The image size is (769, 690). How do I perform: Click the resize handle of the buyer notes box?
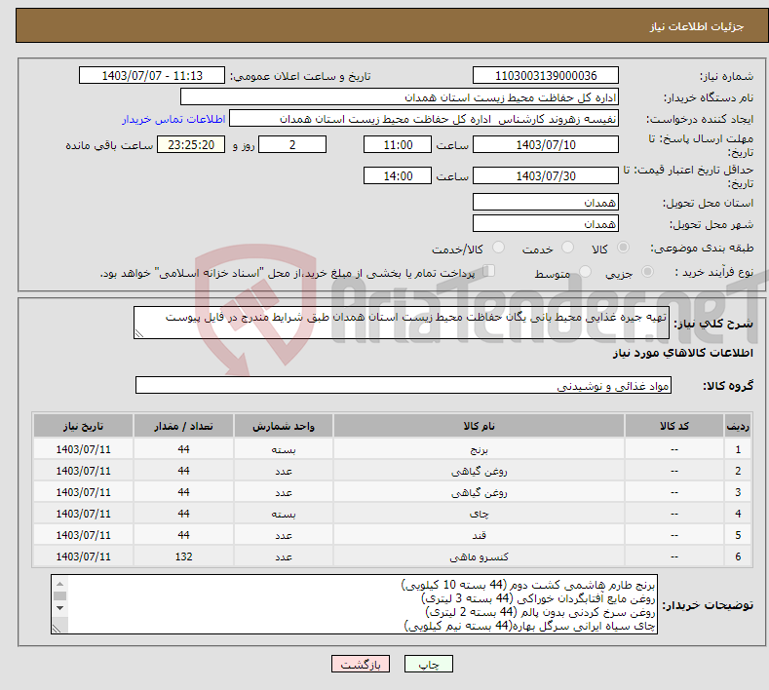[x=57, y=629]
